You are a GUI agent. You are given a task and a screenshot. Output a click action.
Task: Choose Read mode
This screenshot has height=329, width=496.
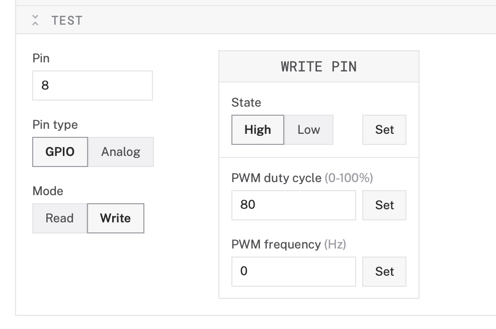(x=59, y=218)
